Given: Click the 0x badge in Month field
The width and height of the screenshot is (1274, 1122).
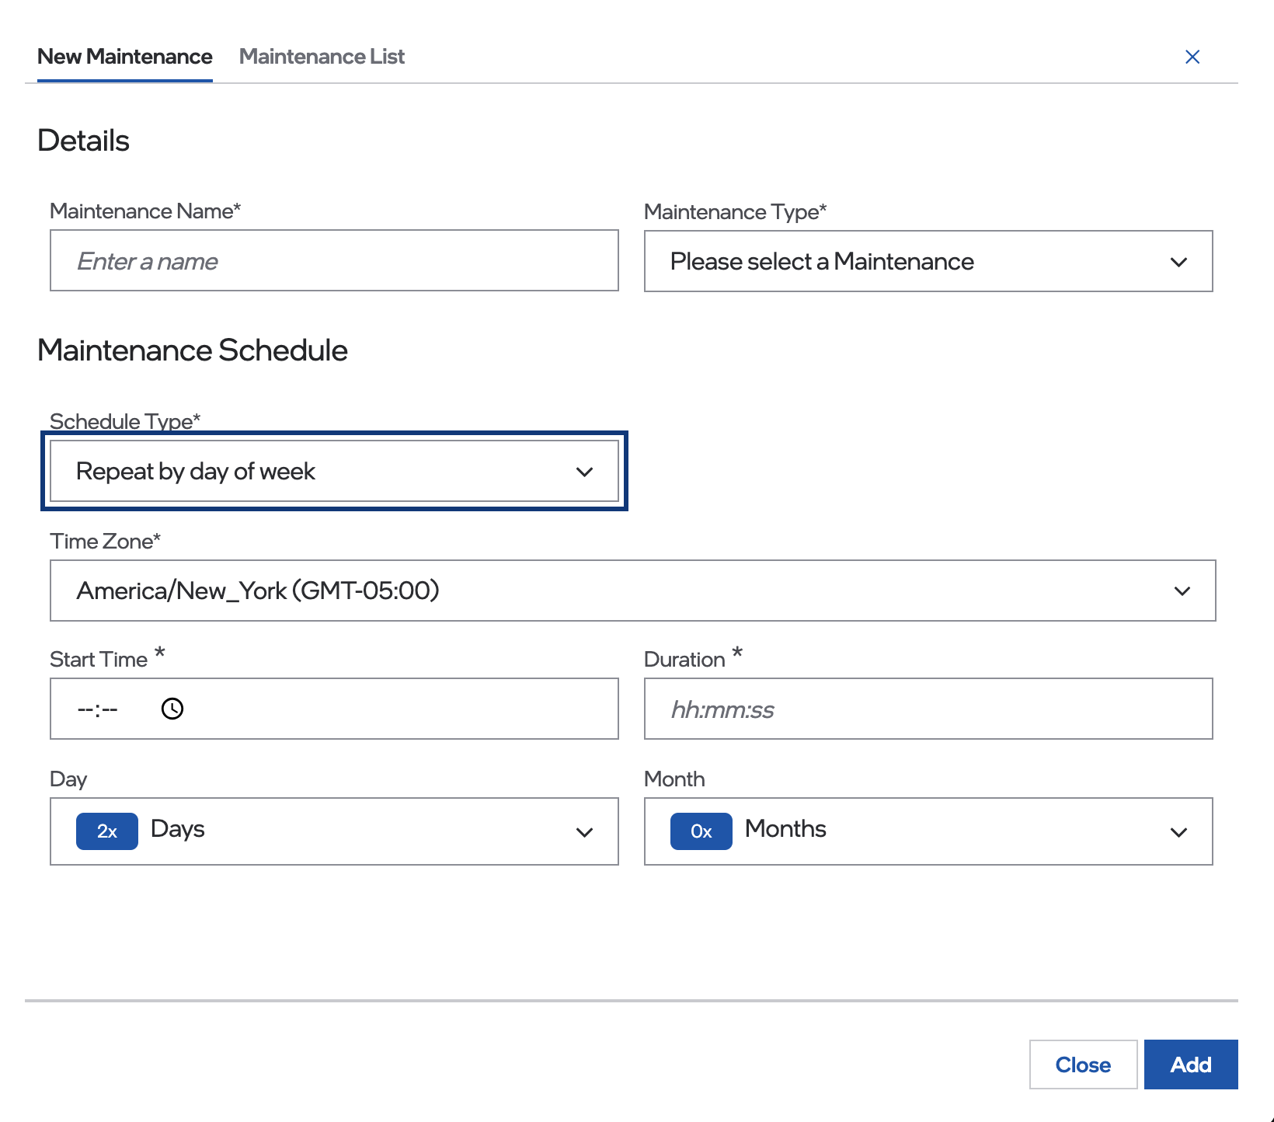Looking at the screenshot, I should tap(701, 831).
